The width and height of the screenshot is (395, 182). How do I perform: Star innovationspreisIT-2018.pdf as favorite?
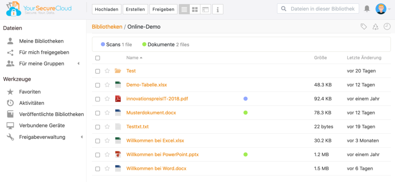click(x=107, y=99)
